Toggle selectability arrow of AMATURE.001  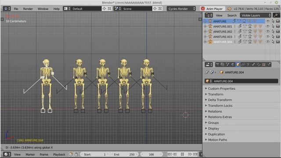click(x=273, y=26)
